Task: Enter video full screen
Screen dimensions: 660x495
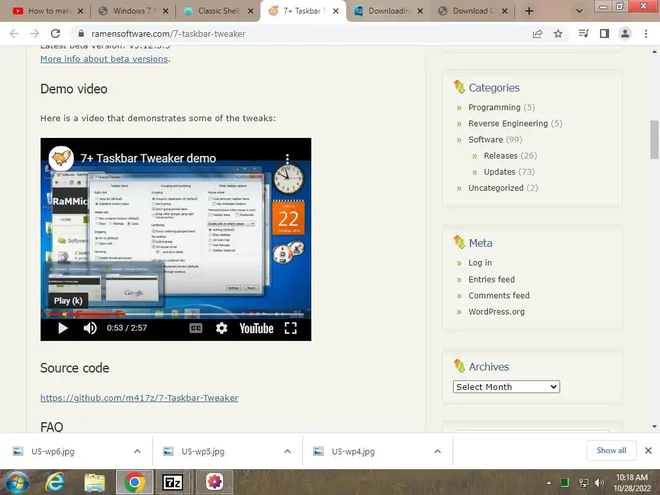Action: pyautogui.click(x=291, y=328)
